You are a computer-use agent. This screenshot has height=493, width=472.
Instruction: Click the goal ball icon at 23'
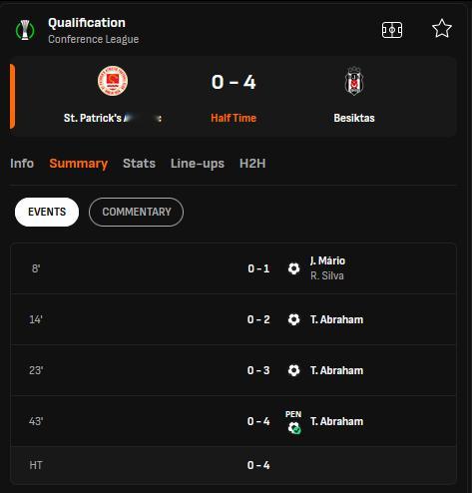[x=293, y=370]
